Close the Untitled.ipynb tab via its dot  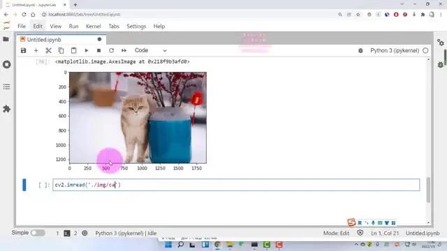pyautogui.click(x=99, y=39)
